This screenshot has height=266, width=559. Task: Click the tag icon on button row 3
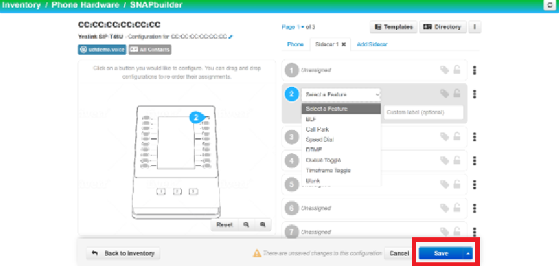[444, 136]
